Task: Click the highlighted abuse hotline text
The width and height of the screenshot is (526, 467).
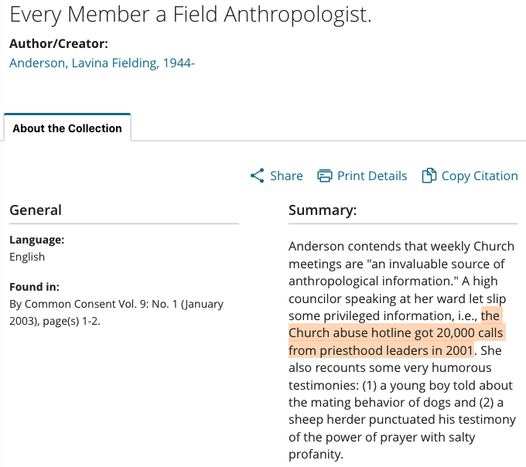Action: 397,333
